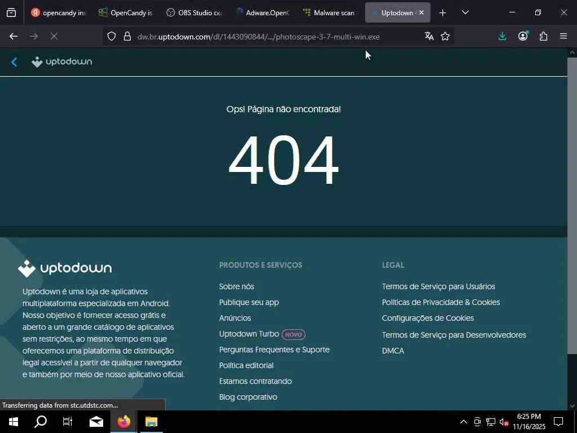Stop loading the page
The image size is (577, 433).
[54, 37]
